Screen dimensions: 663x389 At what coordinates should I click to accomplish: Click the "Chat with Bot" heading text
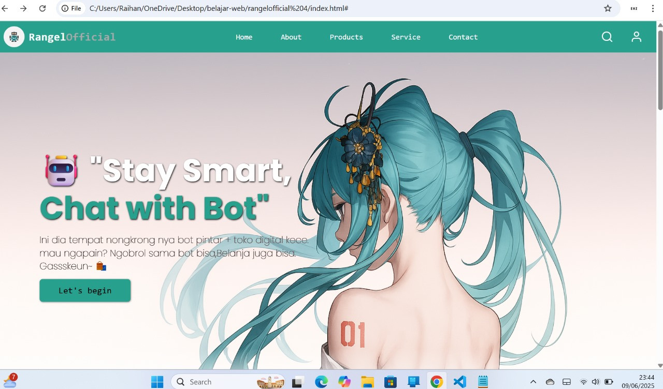click(155, 208)
